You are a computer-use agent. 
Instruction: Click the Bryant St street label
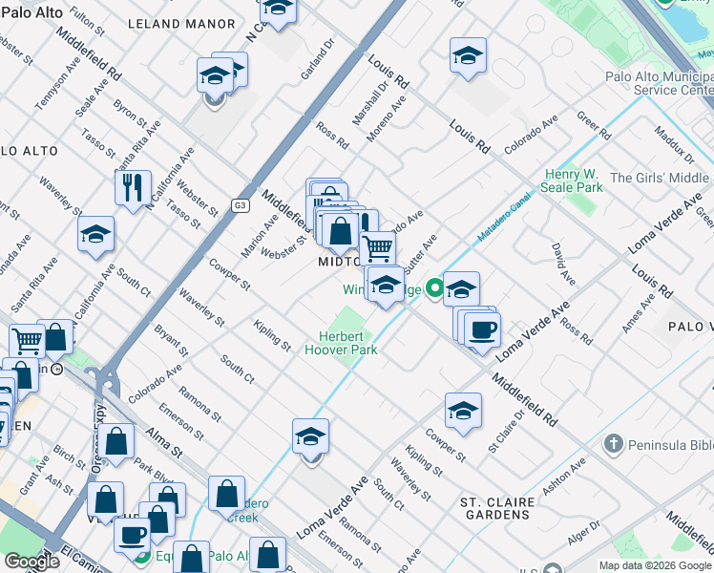point(171,340)
